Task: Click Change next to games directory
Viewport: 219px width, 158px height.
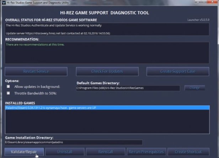Action: pos(195,88)
